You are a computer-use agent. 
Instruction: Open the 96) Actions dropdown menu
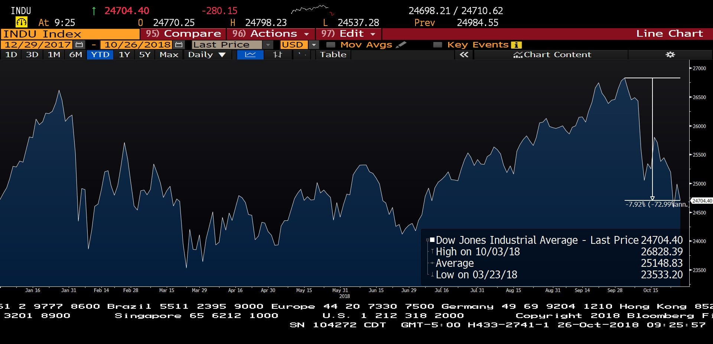(271, 33)
